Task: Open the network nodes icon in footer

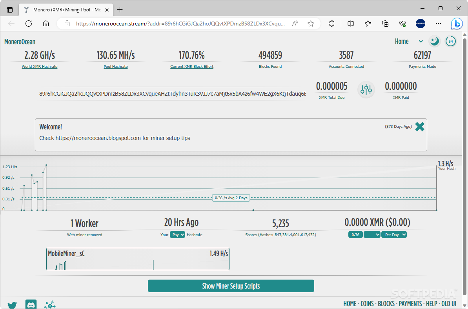Action: (x=50, y=305)
